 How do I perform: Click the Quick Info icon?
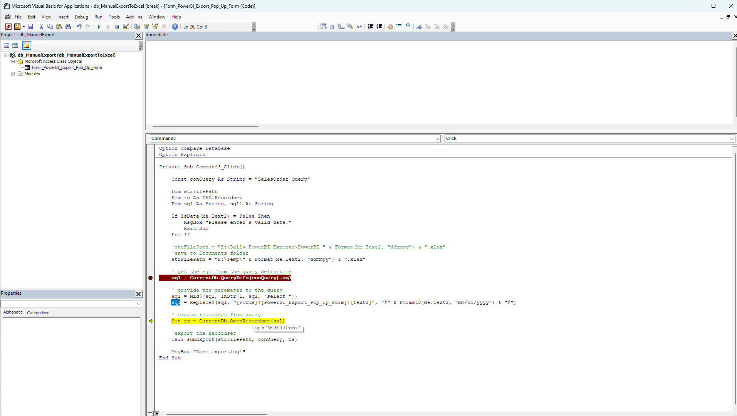[x=341, y=27]
